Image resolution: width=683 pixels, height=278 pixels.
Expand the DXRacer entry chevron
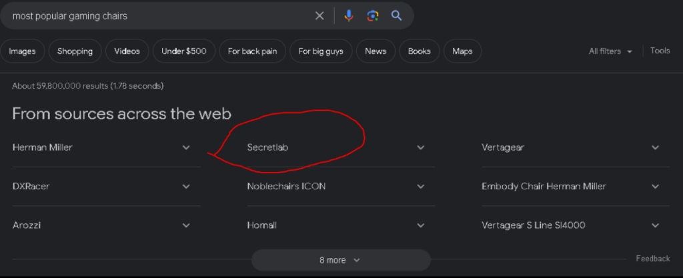click(186, 187)
